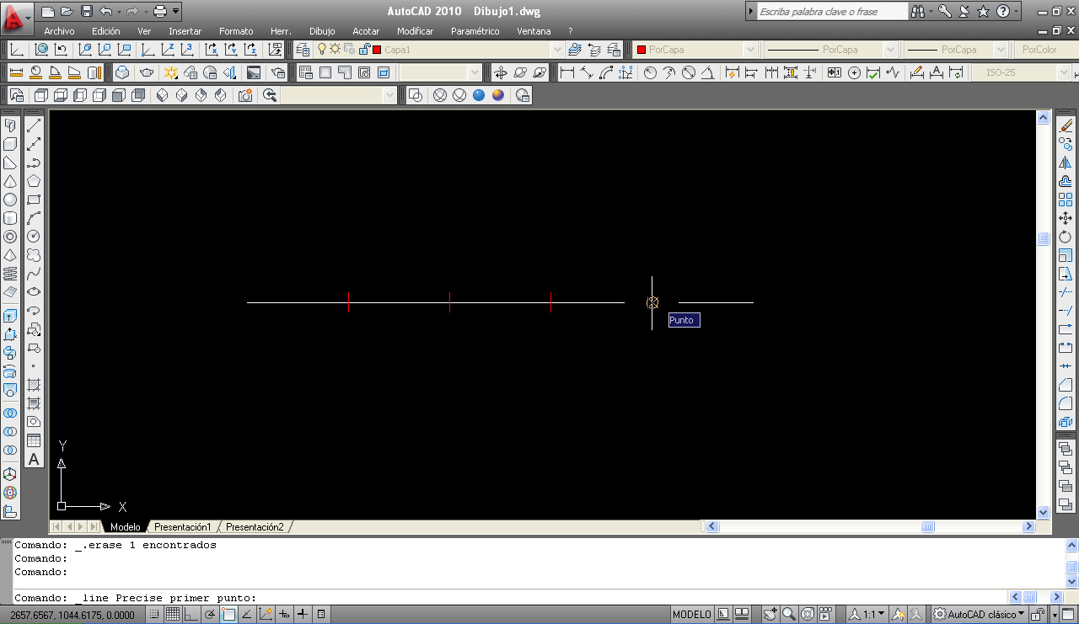
Task: Activate real-time Pan in the status bar
Action: point(770,614)
